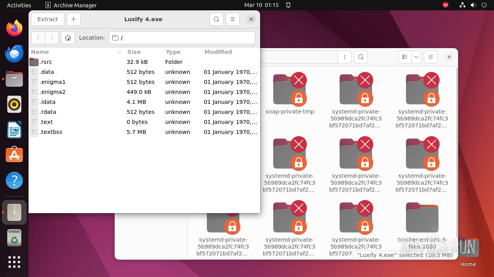Show the applications grid
This screenshot has height=277, width=494.
tap(14, 262)
